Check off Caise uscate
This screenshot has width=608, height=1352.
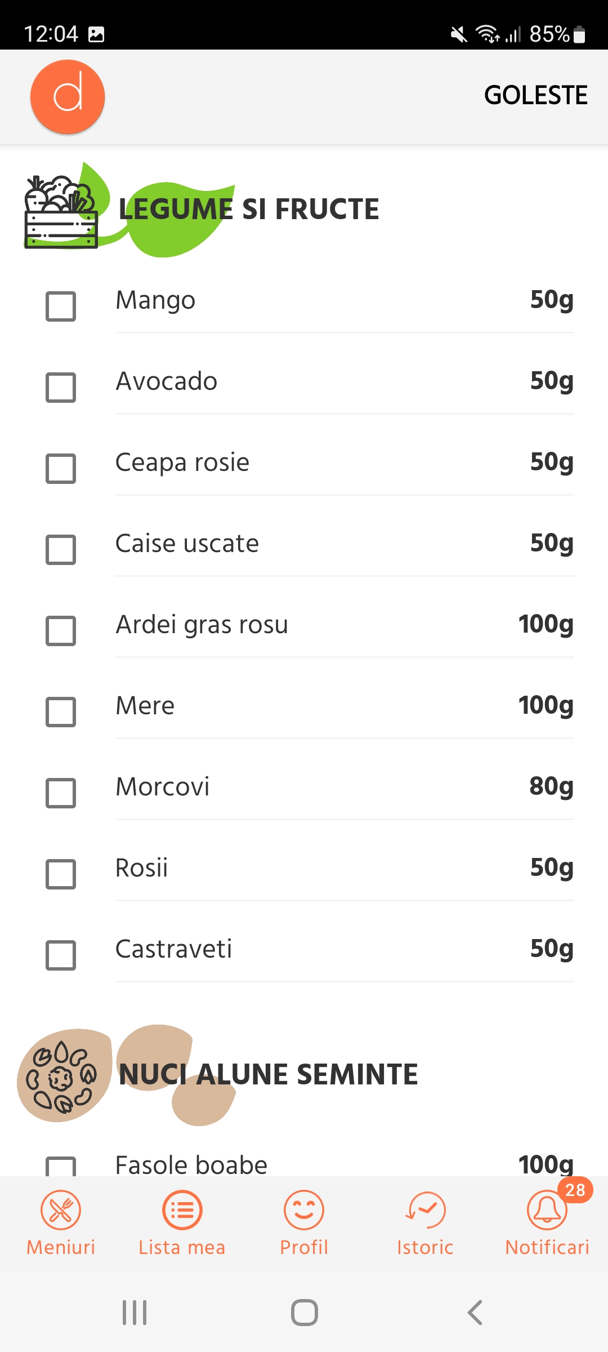61,550
